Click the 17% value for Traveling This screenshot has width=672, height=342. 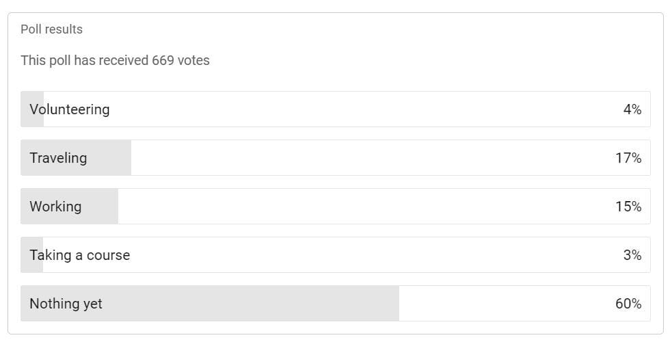pyautogui.click(x=628, y=158)
